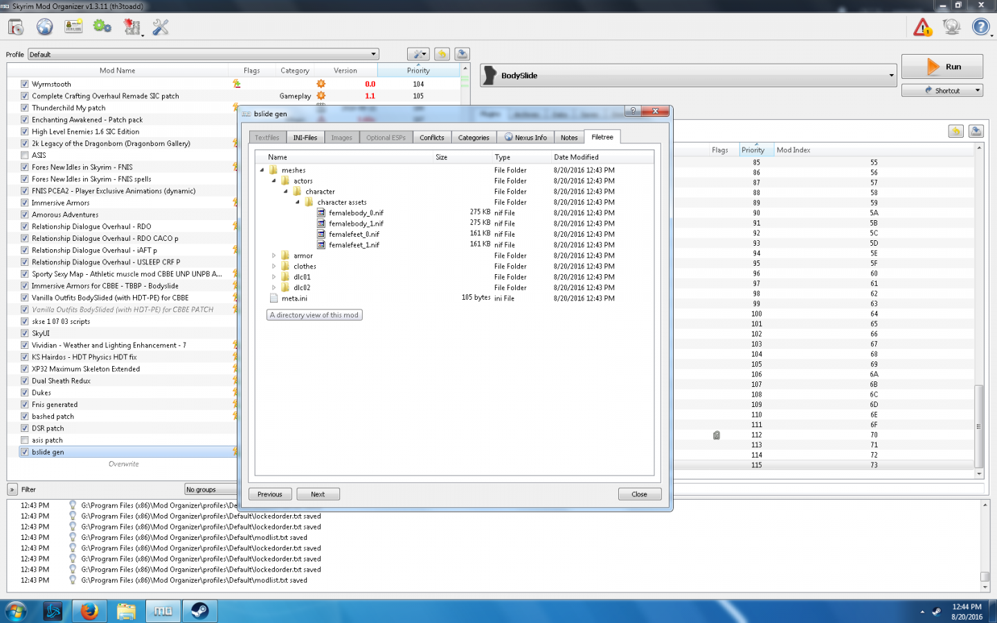Switch to the Conflicts tab
Image resolution: width=997 pixels, height=623 pixels.
(432, 138)
